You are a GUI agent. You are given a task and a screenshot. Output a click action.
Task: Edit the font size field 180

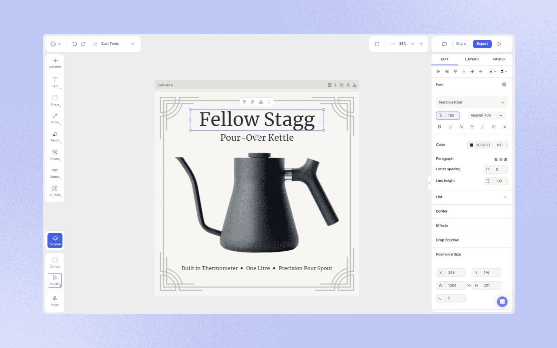tap(448, 116)
